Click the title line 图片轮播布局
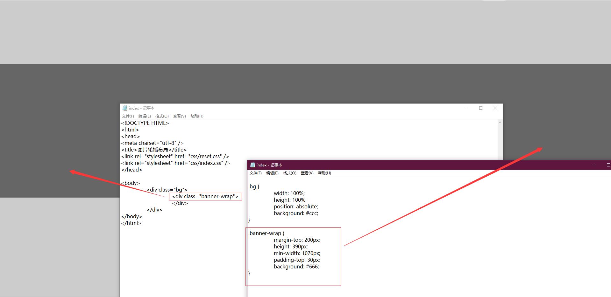Screen dimensions: 611x297 (154, 150)
